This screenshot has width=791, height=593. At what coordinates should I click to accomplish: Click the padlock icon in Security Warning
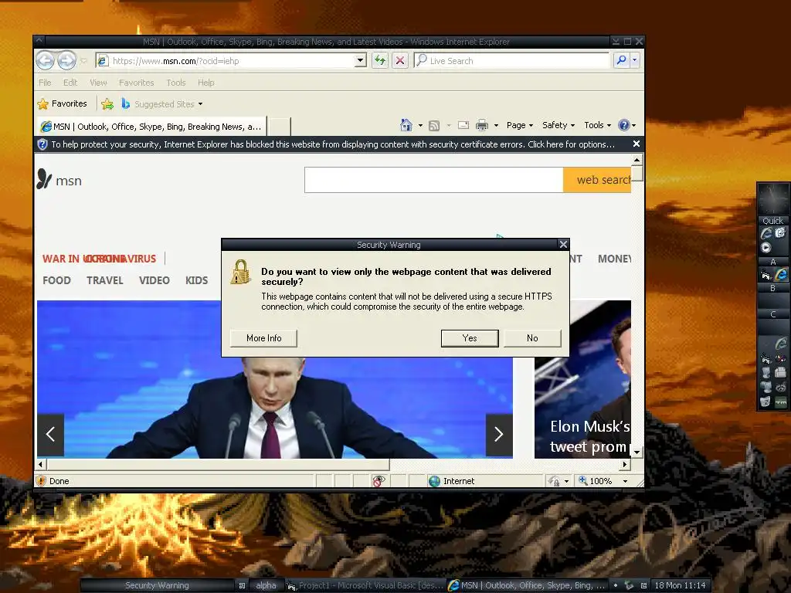coord(241,273)
